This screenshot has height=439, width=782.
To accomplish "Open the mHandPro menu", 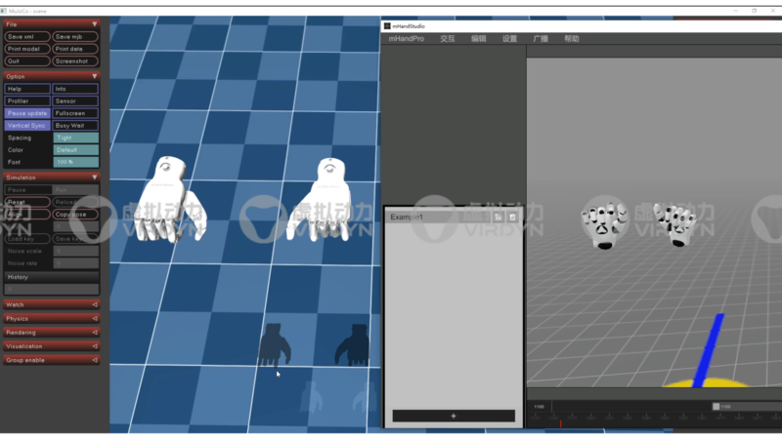I will 406,39.
